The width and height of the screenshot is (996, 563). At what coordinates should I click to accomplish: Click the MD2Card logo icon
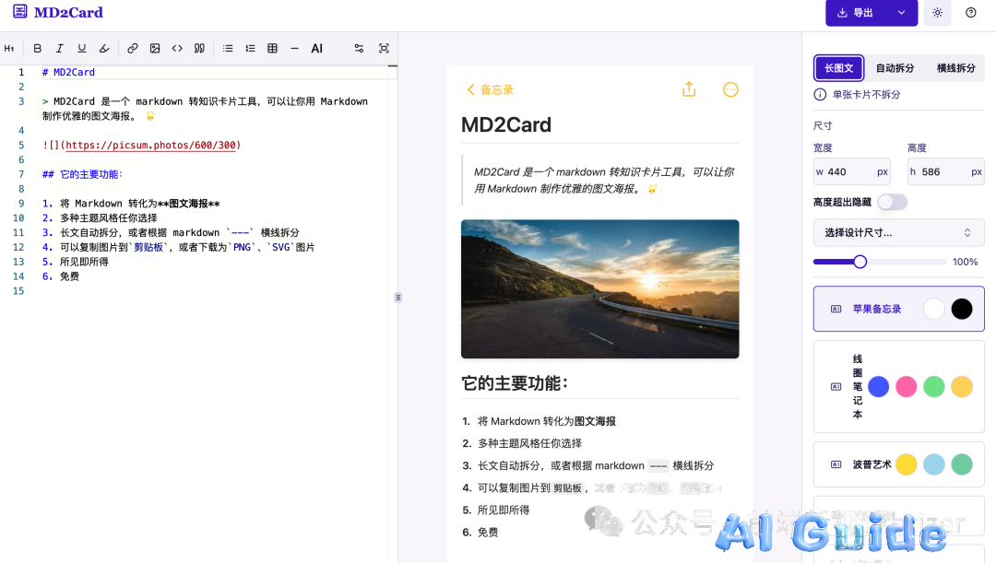[20, 11]
